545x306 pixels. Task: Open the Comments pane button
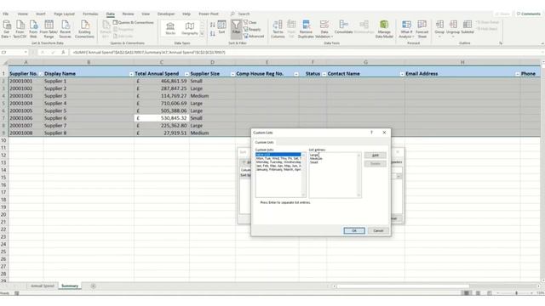point(528,14)
